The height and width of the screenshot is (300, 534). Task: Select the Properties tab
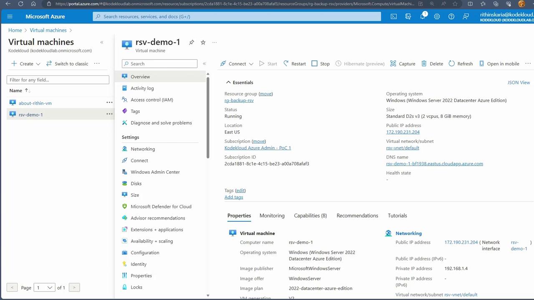pyautogui.click(x=239, y=215)
